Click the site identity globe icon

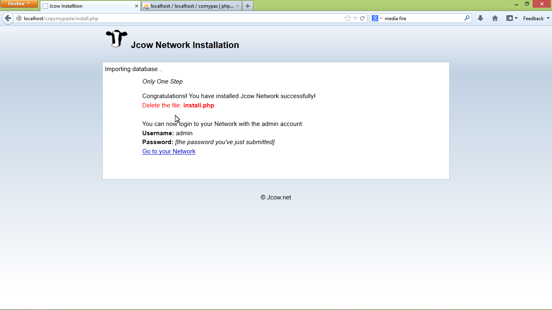tap(19, 18)
